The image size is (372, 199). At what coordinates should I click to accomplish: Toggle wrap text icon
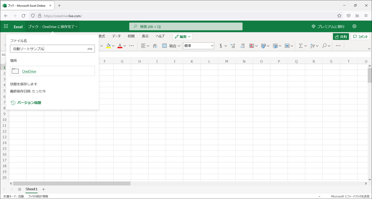(x=155, y=46)
